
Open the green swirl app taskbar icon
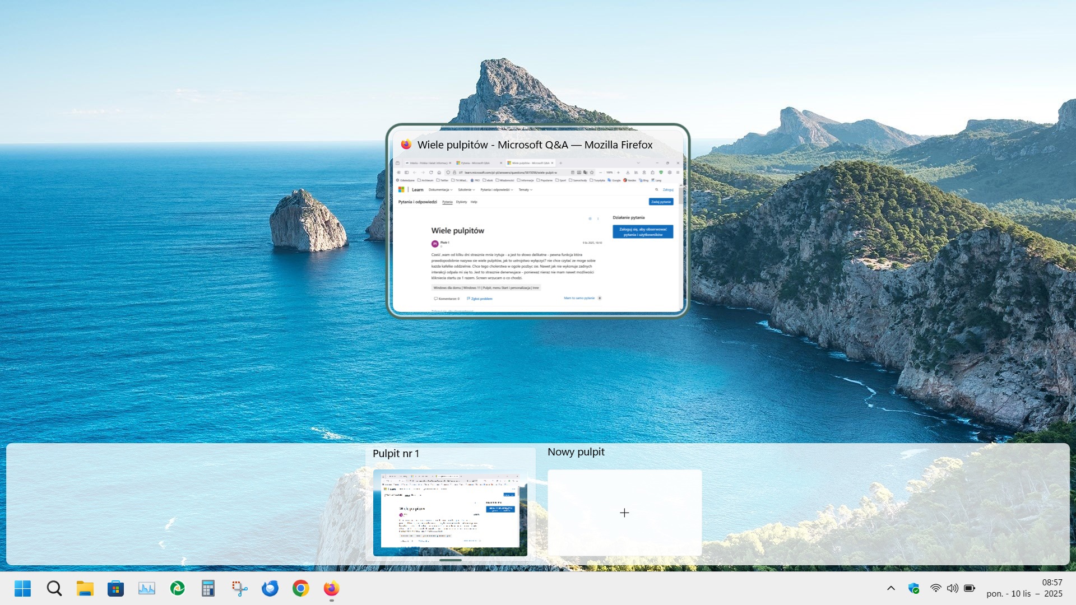tap(178, 588)
